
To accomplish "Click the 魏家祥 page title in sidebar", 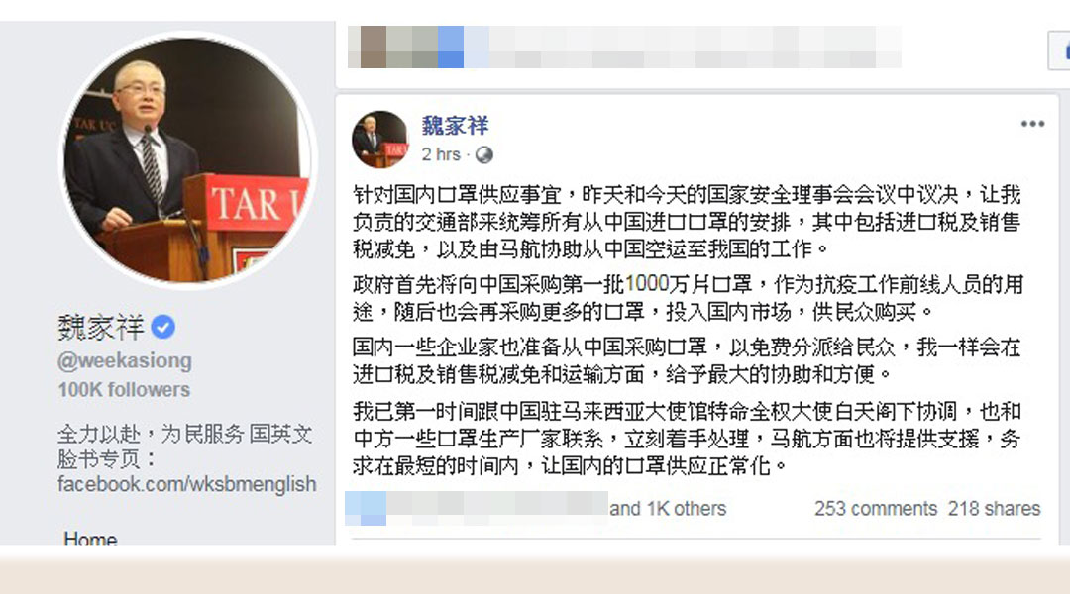I will coord(101,328).
